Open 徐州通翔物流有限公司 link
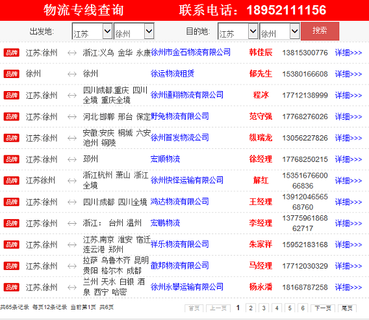 [187, 95]
